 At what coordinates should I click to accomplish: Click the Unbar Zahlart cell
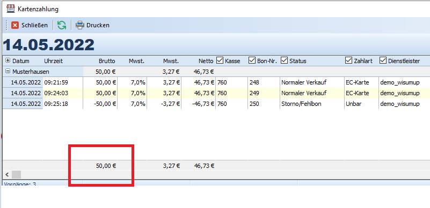[361, 104]
